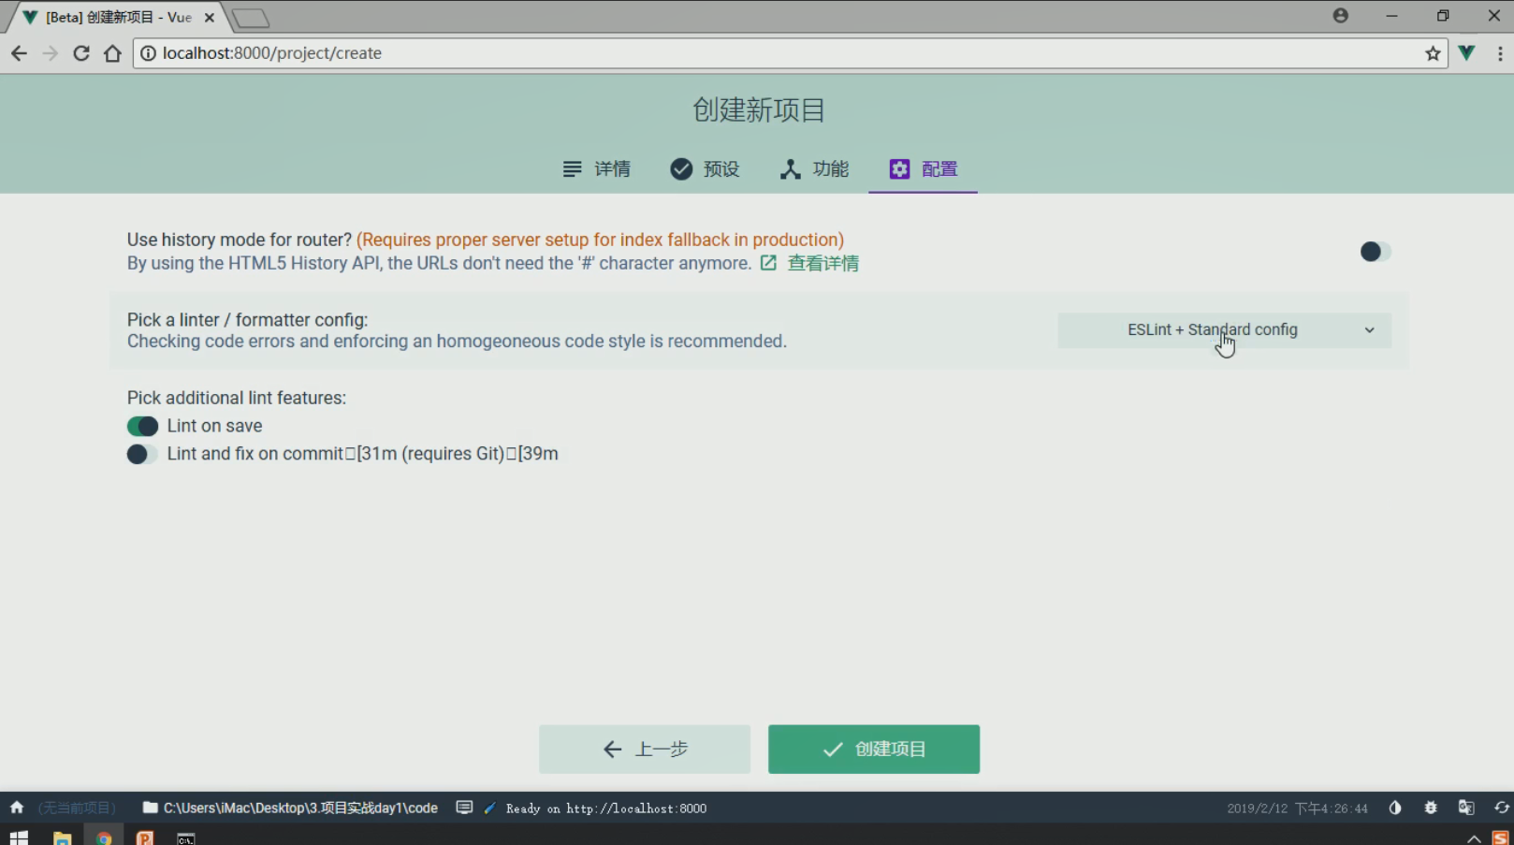This screenshot has width=1514, height=845.
Task: Open the 查看详情 link
Action: [x=809, y=263]
